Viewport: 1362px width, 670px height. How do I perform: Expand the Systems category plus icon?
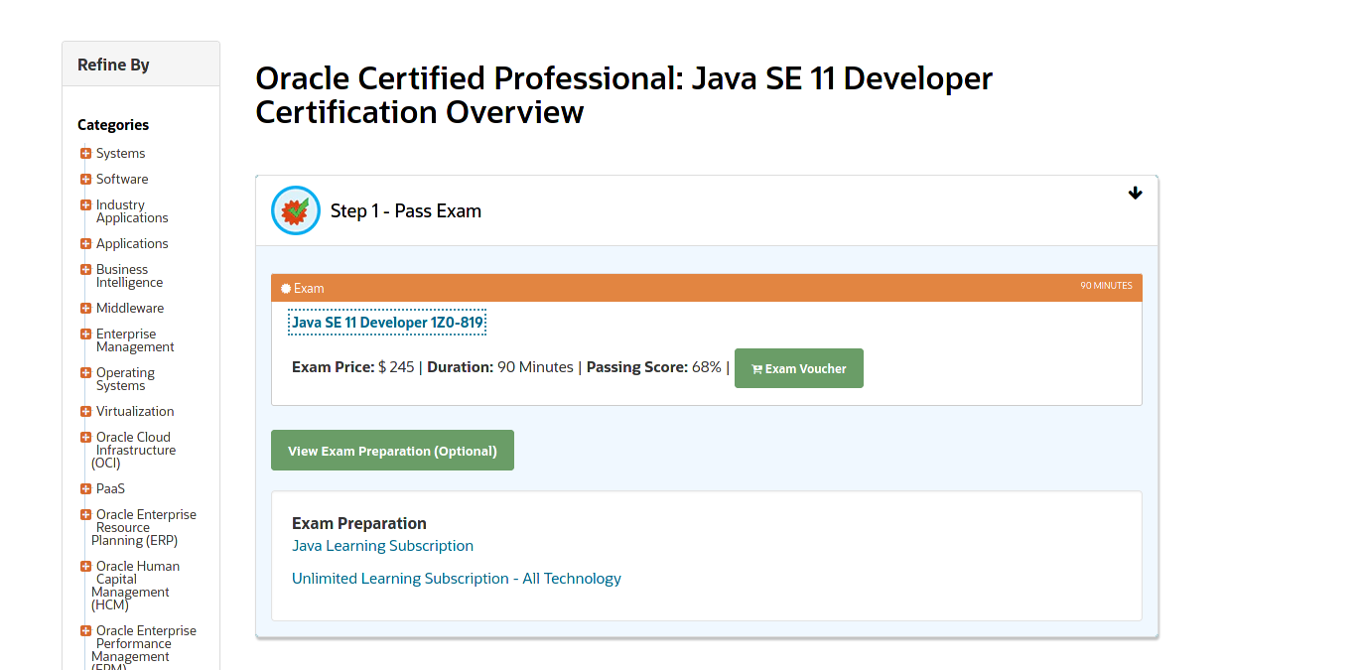(85, 154)
